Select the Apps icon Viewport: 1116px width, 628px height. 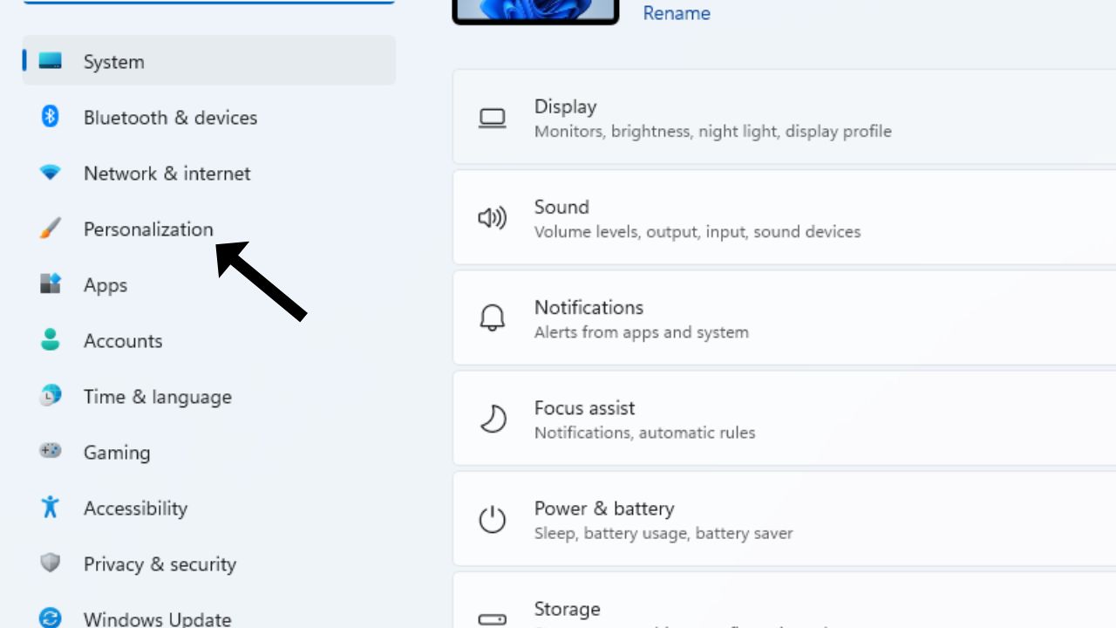coord(50,284)
